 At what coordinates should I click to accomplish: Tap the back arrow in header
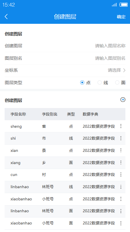[x=6, y=17]
